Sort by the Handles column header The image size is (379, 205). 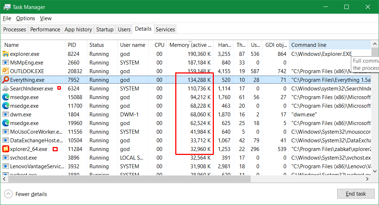click(x=223, y=45)
